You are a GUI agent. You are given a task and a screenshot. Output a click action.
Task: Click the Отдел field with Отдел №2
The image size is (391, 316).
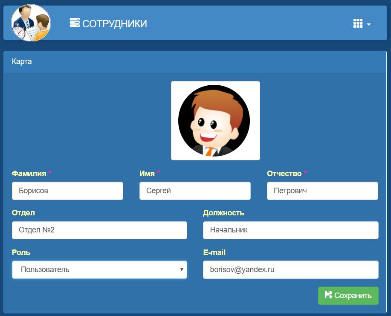point(99,230)
